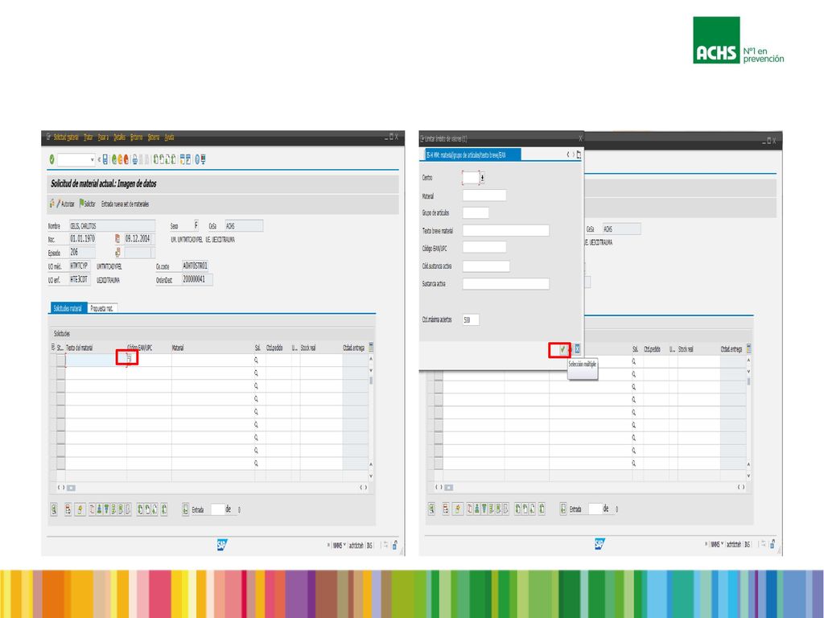The image size is (824, 618).
Task: Click first-row magnifier in Sal. column
Action: [257, 360]
